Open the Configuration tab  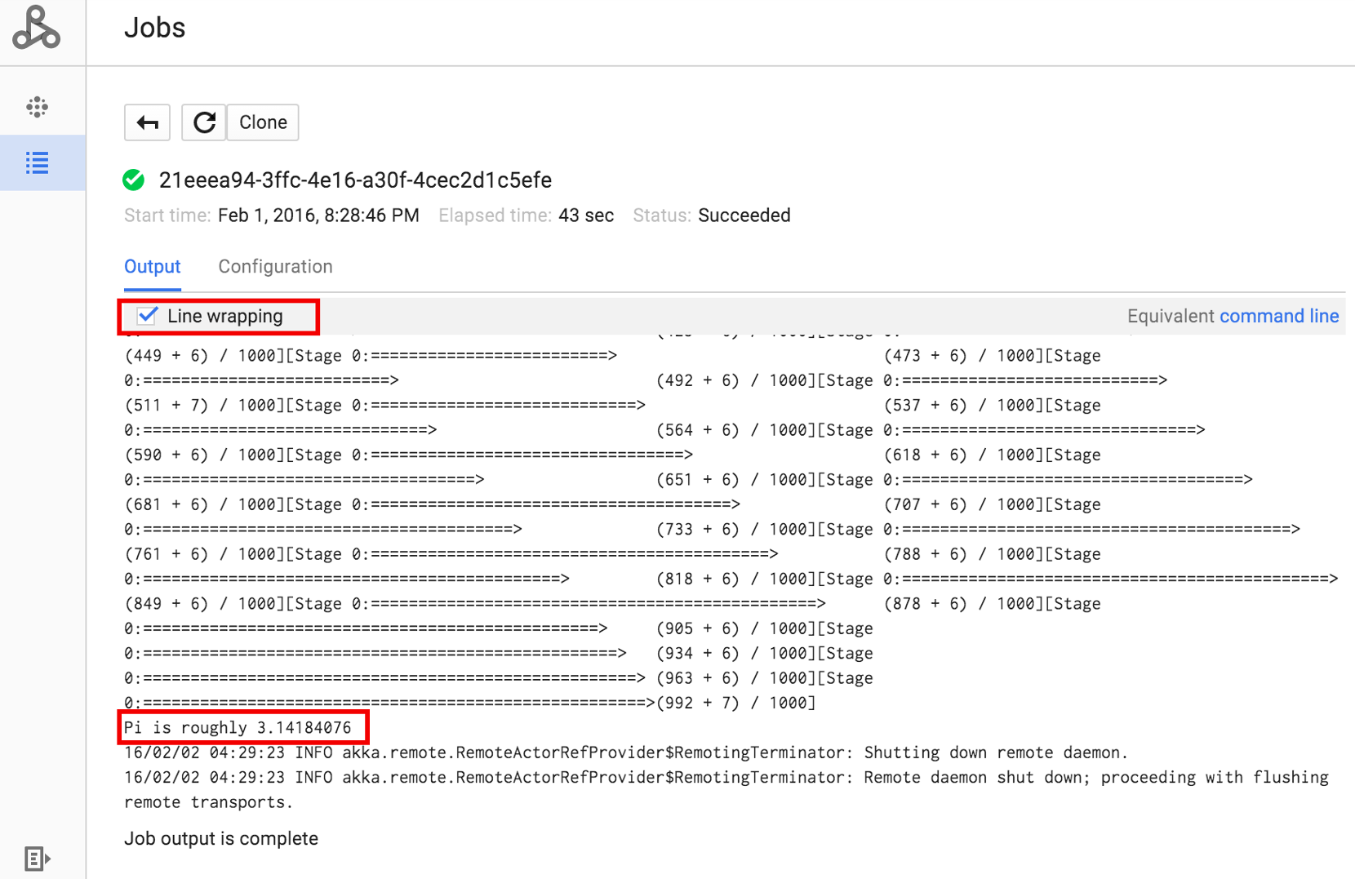[275, 267]
